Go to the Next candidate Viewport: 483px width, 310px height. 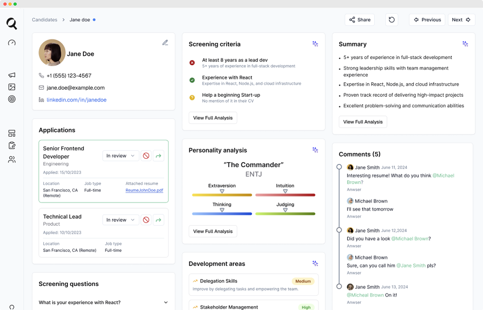click(461, 20)
